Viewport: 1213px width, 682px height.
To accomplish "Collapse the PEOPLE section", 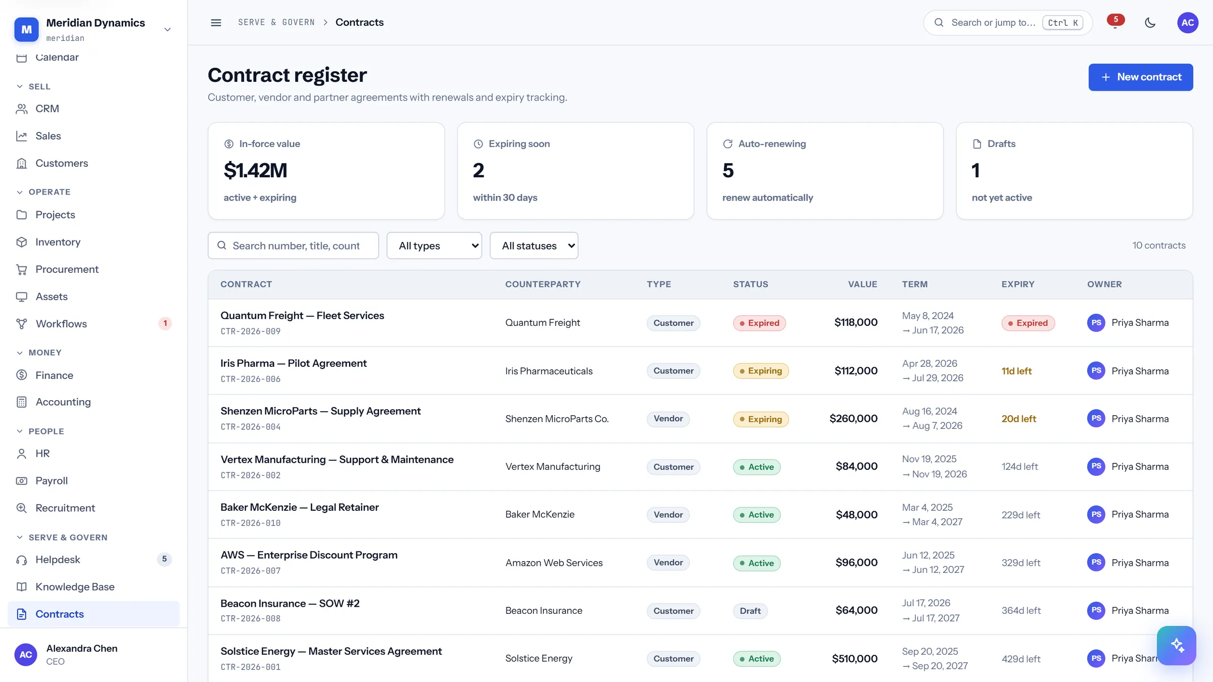I will [40, 431].
